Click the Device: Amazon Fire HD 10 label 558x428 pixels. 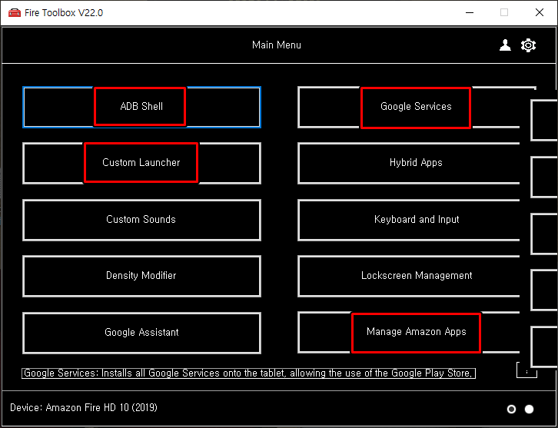[84, 407]
